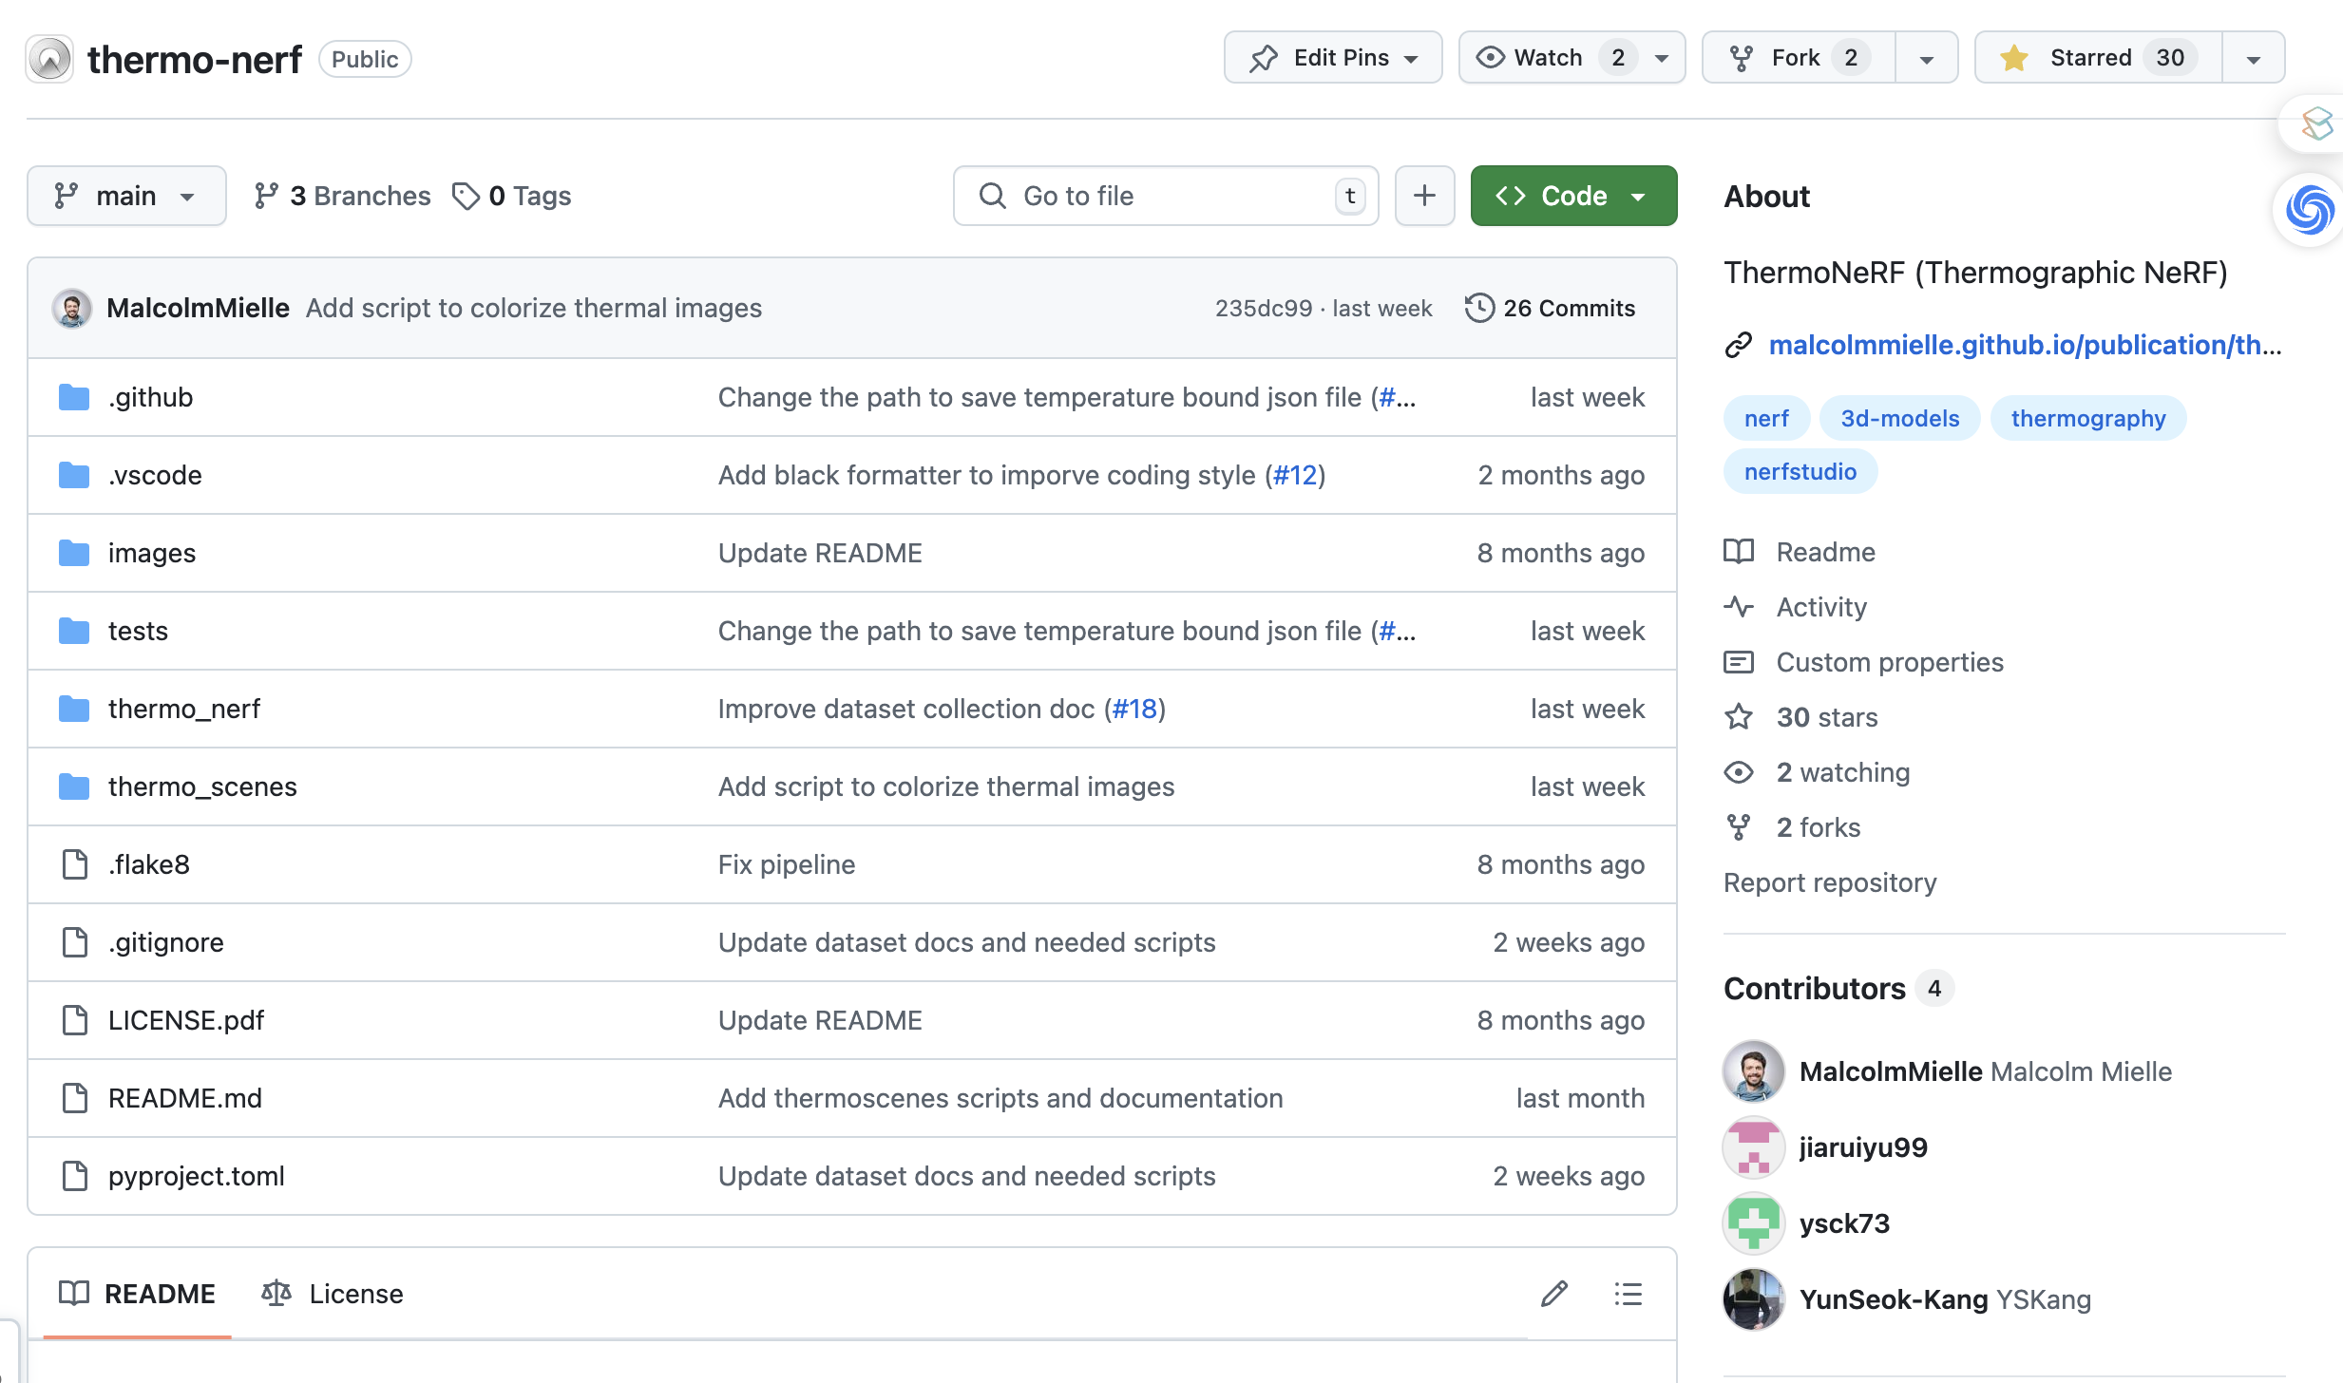Expand the Edit Pins dropdown
The width and height of the screenshot is (2343, 1383).
(x=1332, y=58)
